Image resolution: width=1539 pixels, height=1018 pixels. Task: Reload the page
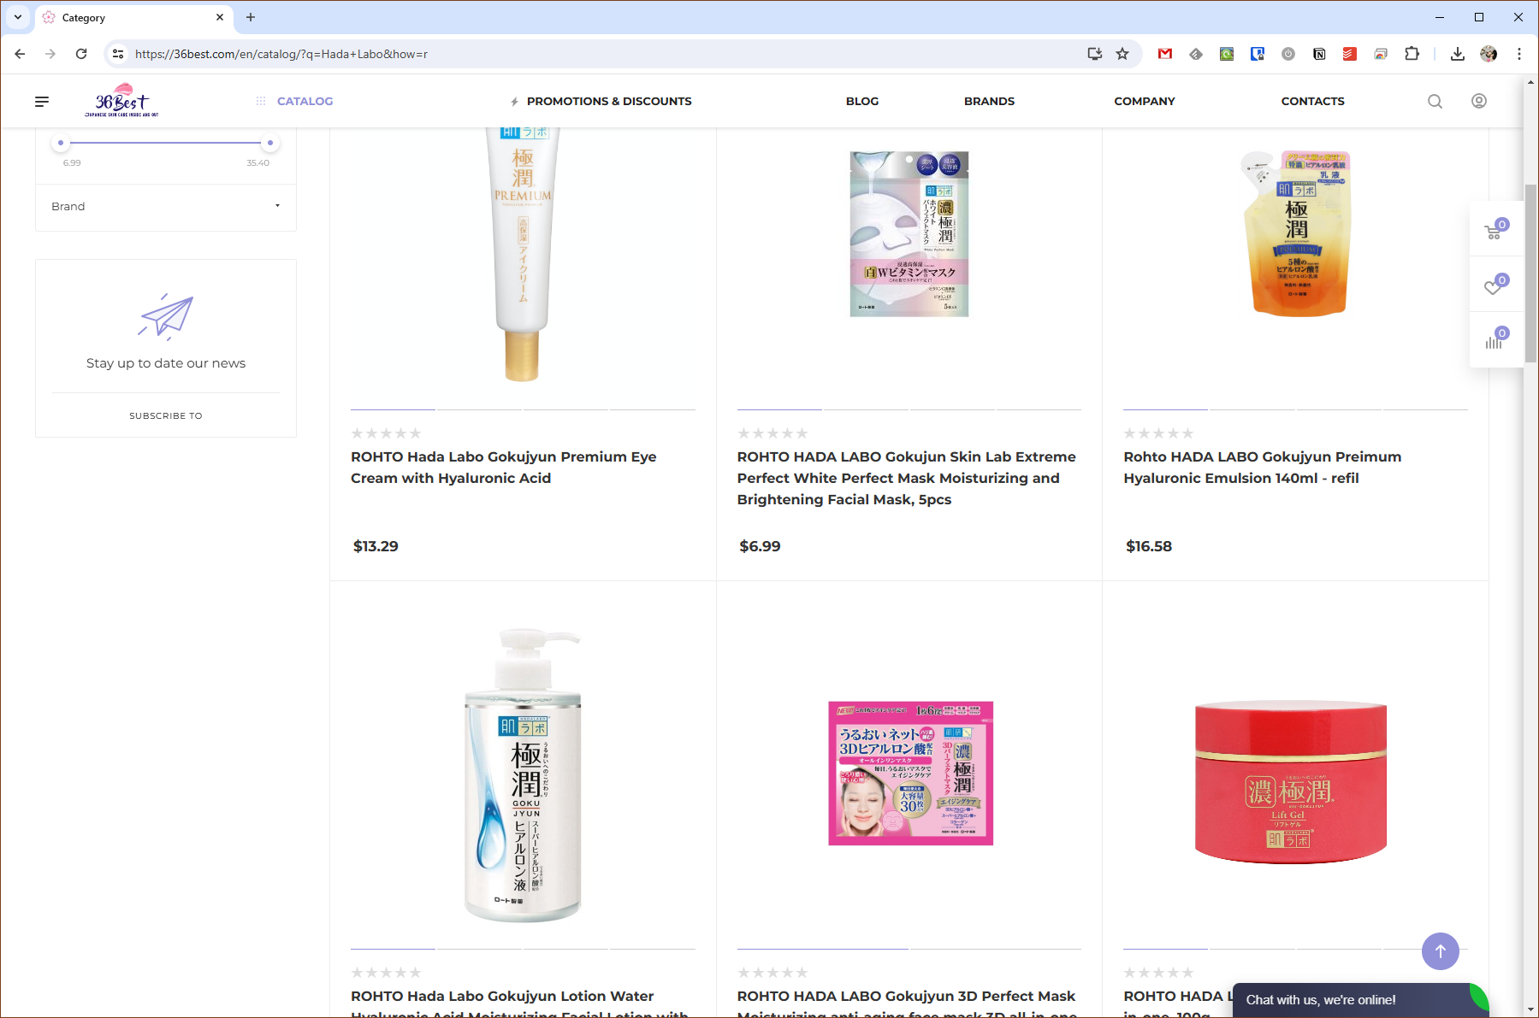click(x=81, y=54)
